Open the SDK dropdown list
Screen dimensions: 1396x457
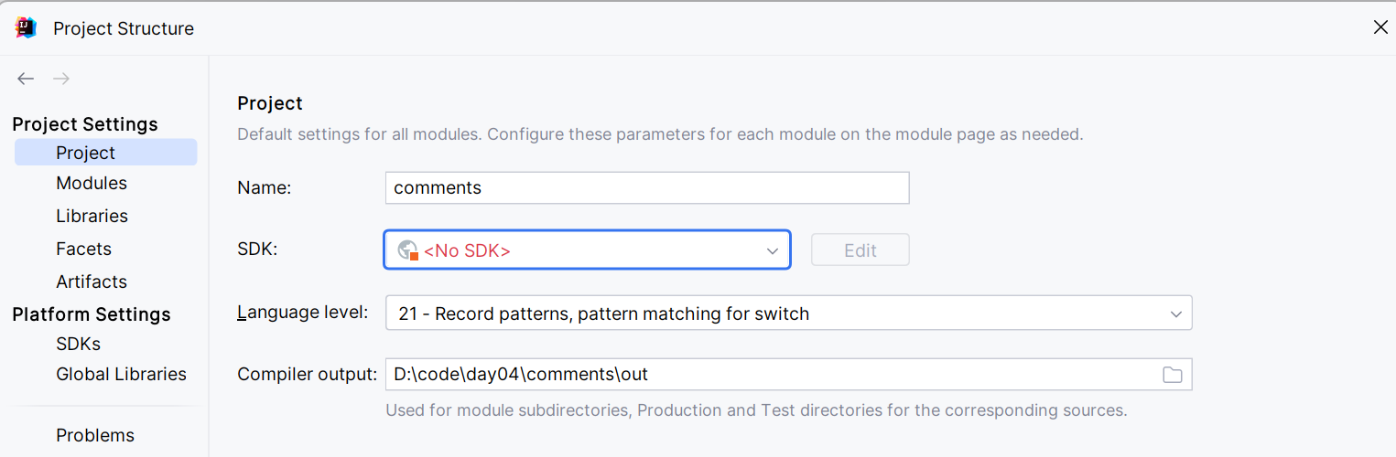(x=772, y=250)
